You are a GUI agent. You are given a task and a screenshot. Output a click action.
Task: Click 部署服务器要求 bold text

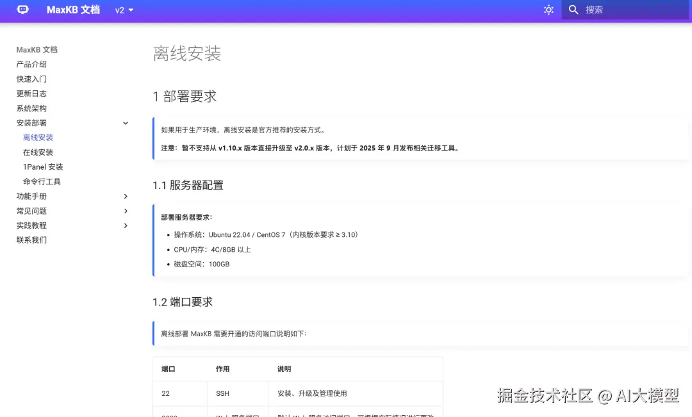(186, 217)
